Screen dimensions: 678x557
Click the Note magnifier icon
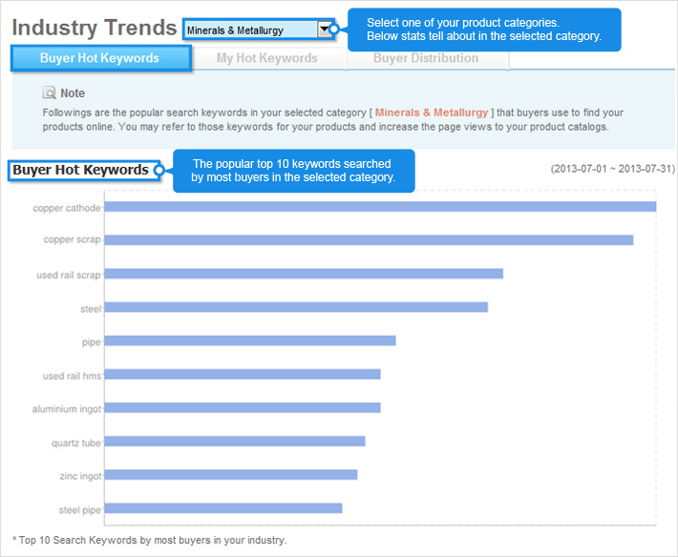coord(50,93)
